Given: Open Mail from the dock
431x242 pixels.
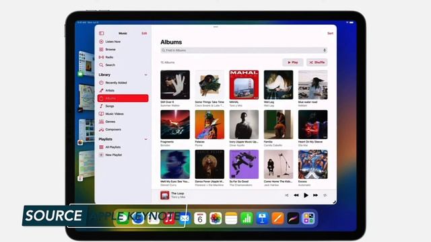Looking at the screenshot, I should (185, 218).
